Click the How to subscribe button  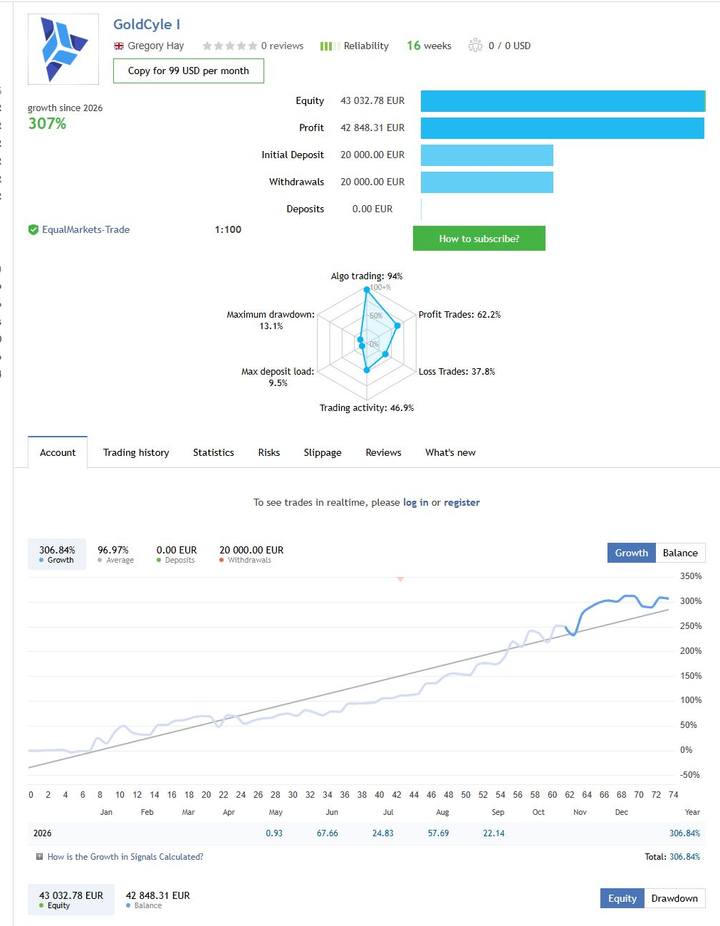point(479,239)
